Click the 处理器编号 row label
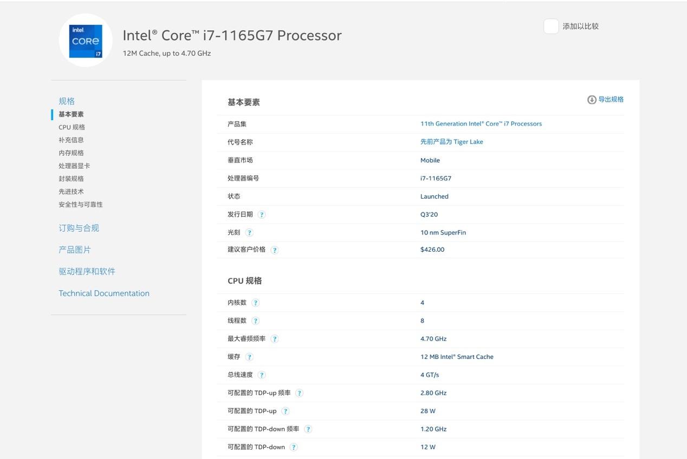Image resolution: width=687 pixels, height=459 pixels. pos(243,178)
